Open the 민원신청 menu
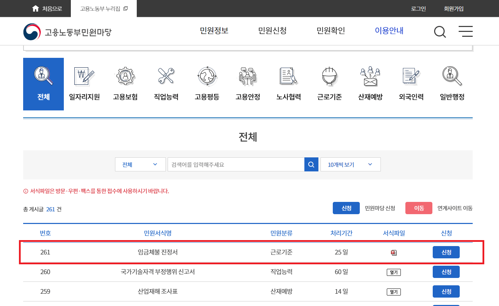This screenshot has height=306, width=499. pyautogui.click(x=272, y=31)
